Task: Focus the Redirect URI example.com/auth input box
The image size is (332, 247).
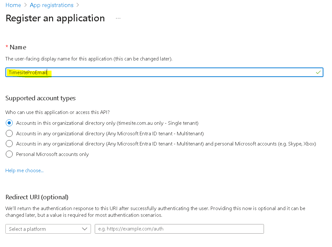Action: coord(179,229)
